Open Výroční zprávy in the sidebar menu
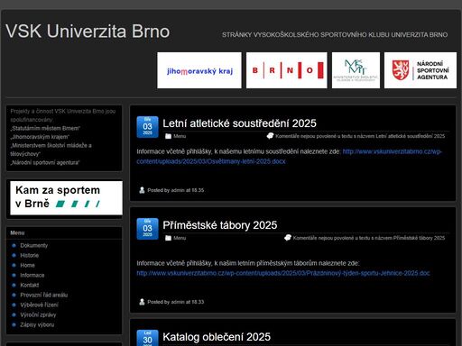This screenshot has height=346, width=462. [x=38, y=314]
